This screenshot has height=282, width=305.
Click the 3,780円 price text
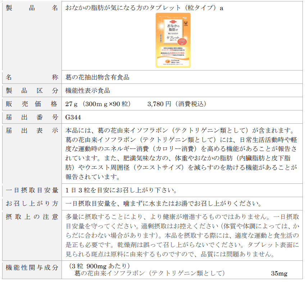(177, 104)
